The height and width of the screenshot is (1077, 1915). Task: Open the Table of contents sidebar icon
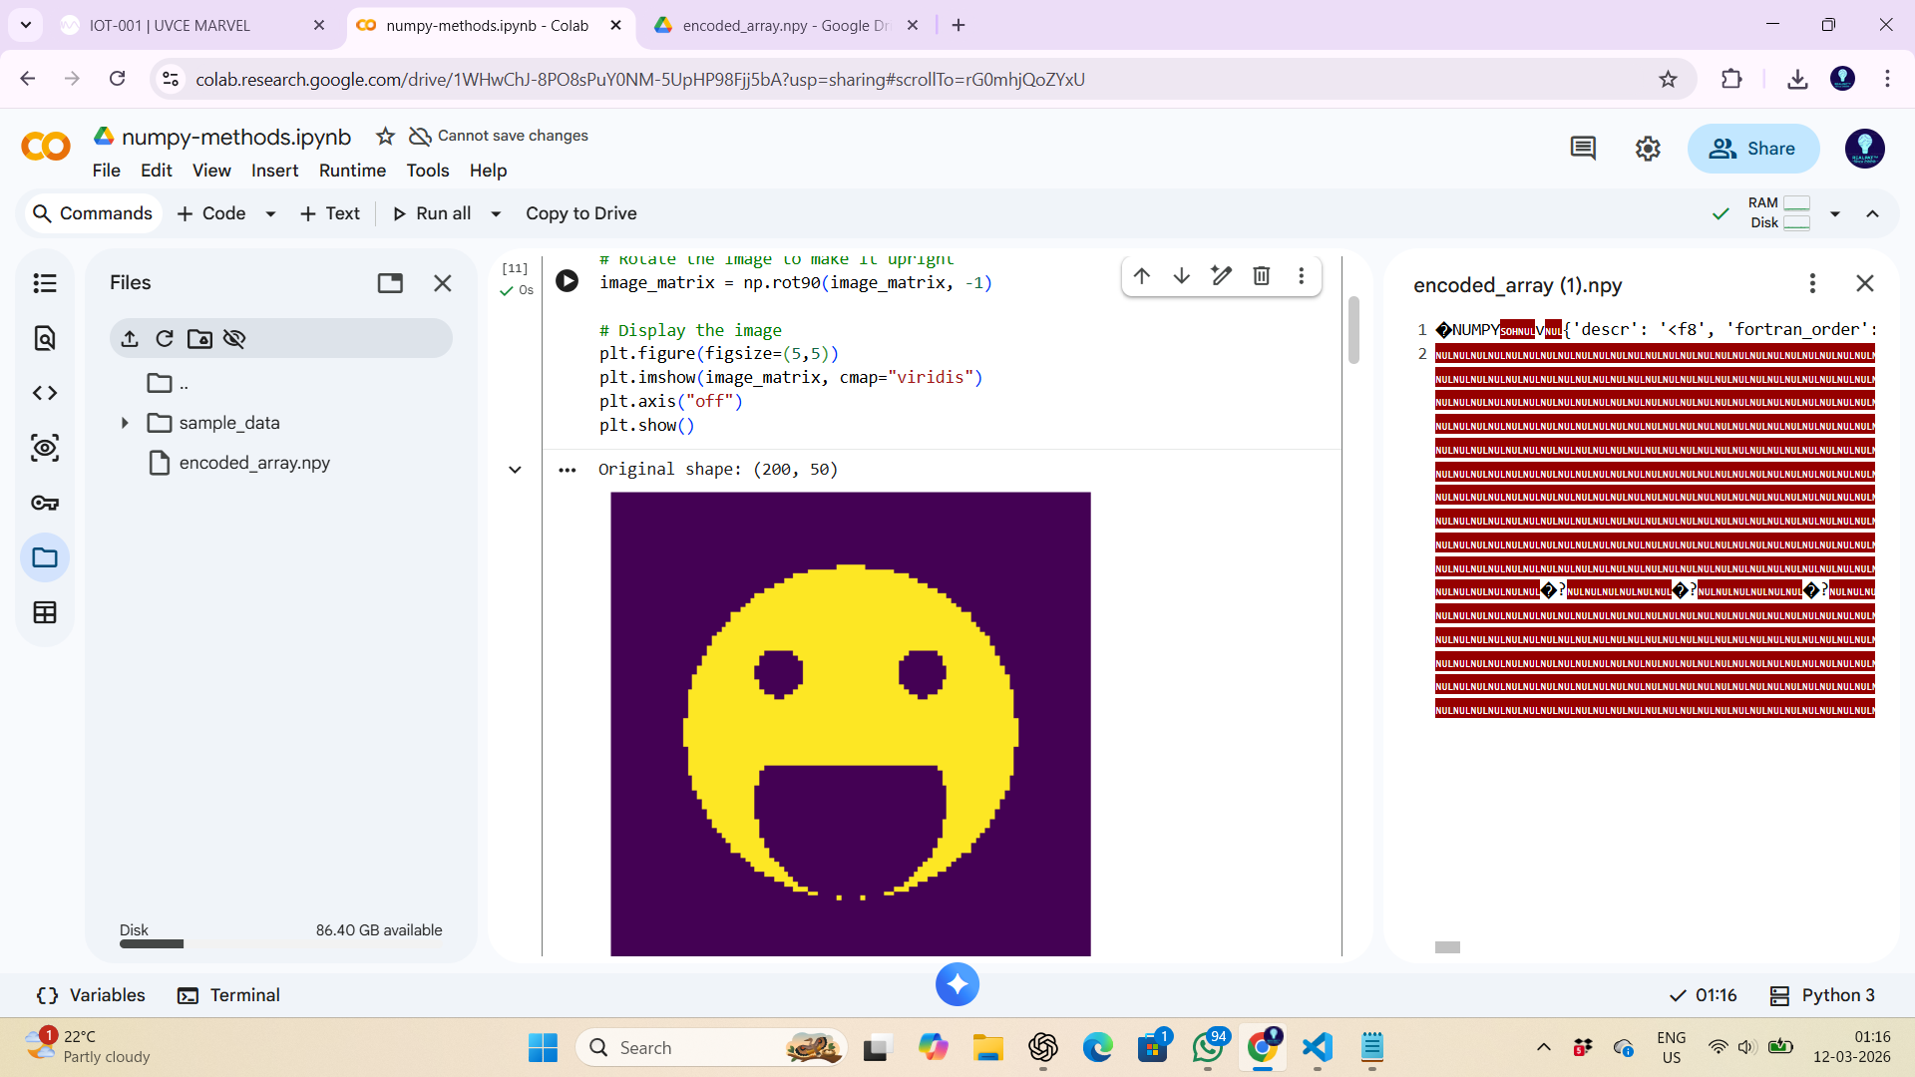(45, 283)
